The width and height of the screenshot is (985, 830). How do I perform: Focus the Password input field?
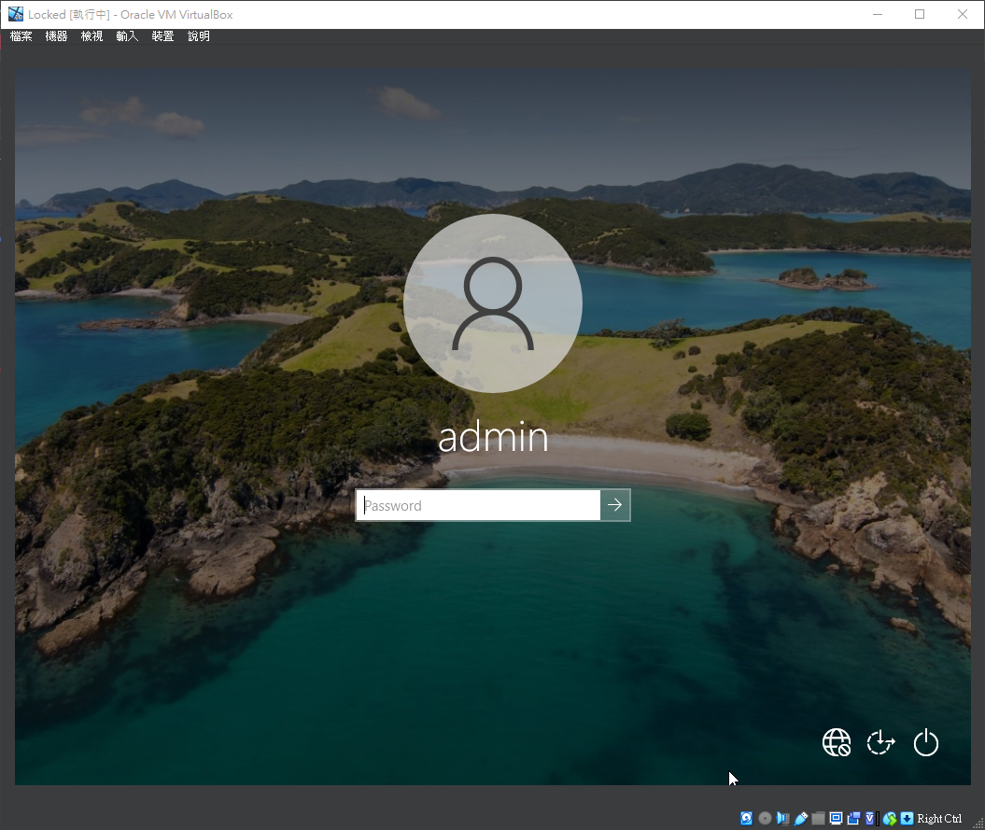click(478, 505)
